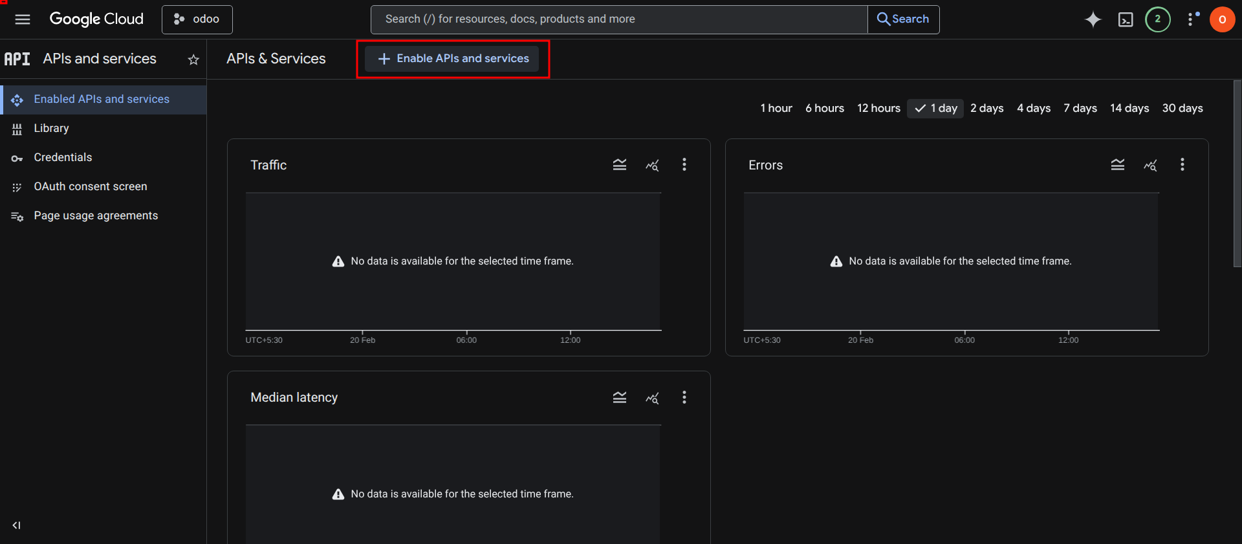Select the 1 day time range

point(935,108)
